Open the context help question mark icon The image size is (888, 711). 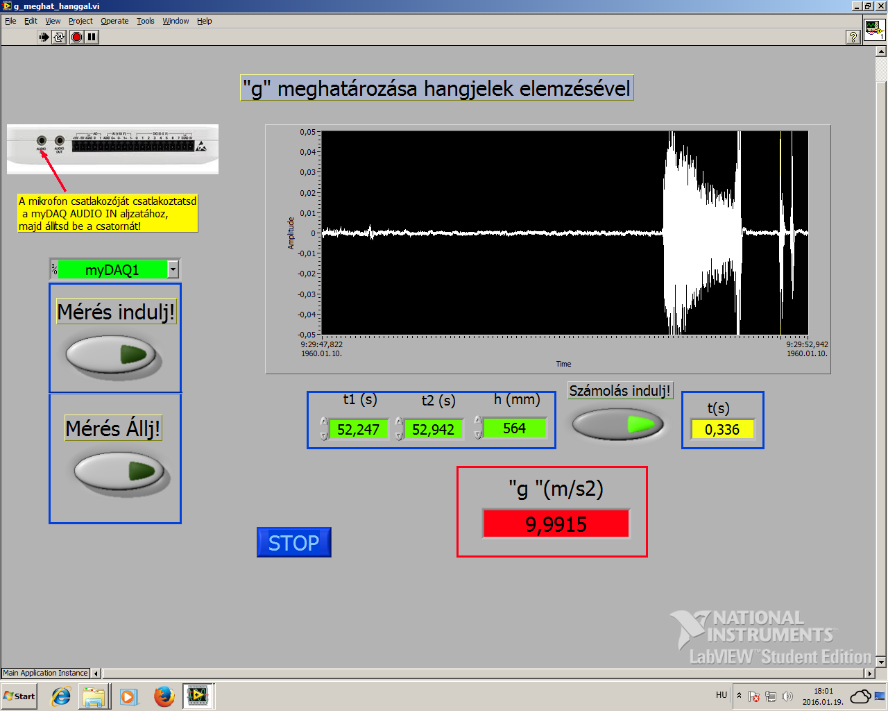click(853, 37)
